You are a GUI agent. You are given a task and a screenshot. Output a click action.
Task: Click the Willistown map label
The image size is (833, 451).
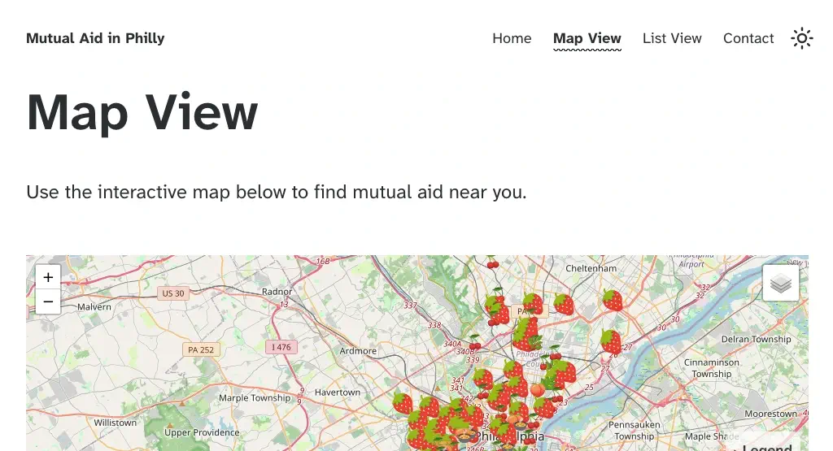coord(116,423)
